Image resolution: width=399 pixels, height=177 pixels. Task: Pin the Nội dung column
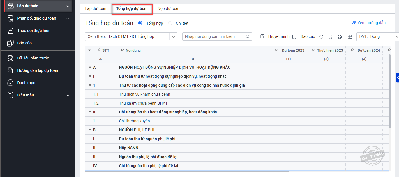pyautogui.click(x=122, y=50)
